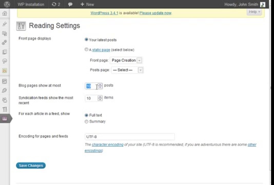Open the WordPress logo menu

pos(7,4)
